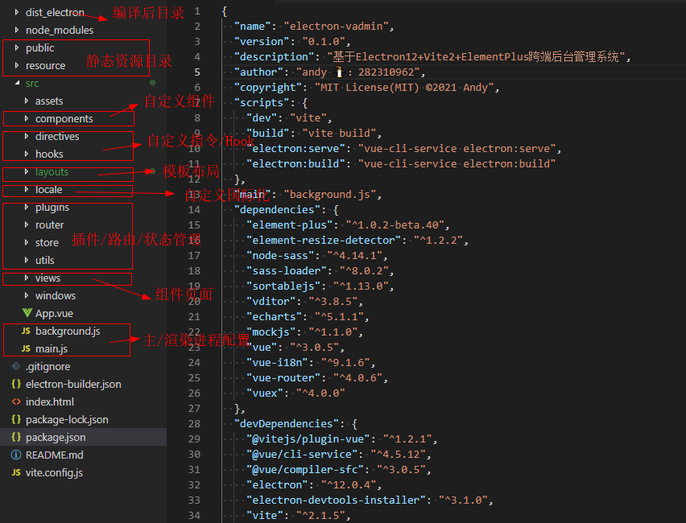Collapse the src folder chevron
Viewport: 686px width, 523px height.
click(x=17, y=84)
